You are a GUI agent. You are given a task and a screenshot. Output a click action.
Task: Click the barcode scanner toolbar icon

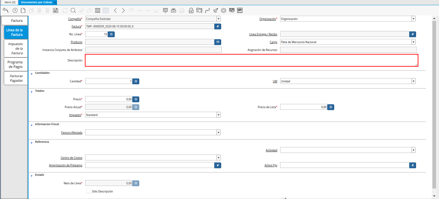[232, 10]
